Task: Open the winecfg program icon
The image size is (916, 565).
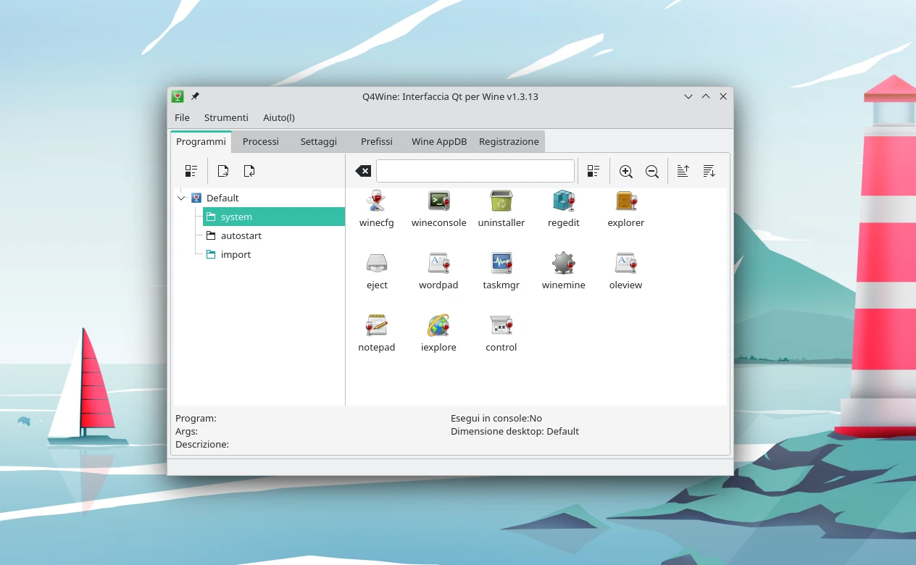Action: point(376,202)
